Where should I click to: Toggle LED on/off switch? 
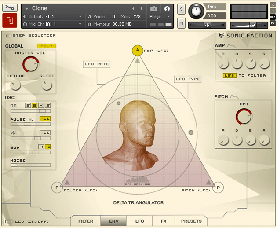coord(9,221)
